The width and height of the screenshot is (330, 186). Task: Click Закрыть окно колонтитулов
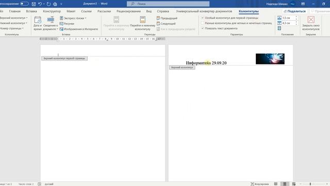click(x=311, y=23)
